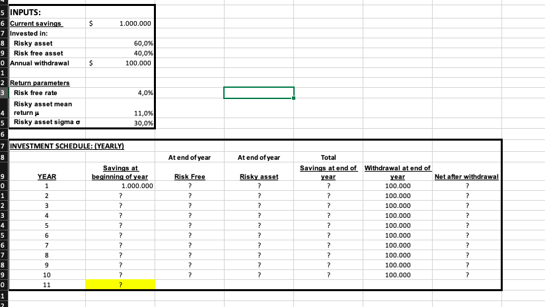Image resolution: width=545 pixels, height=307 pixels.
Task: Click the year 4 Net after withdrawal cell
Action: (467, 215)
